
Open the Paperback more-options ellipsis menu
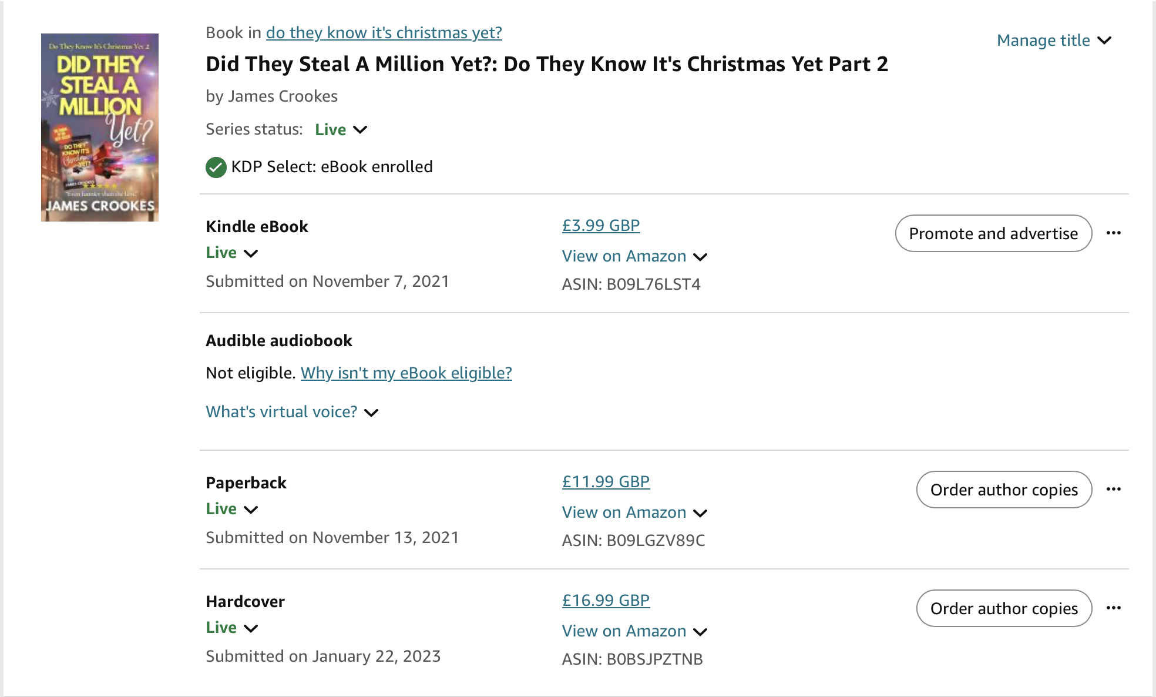(x=1113, y=490)
